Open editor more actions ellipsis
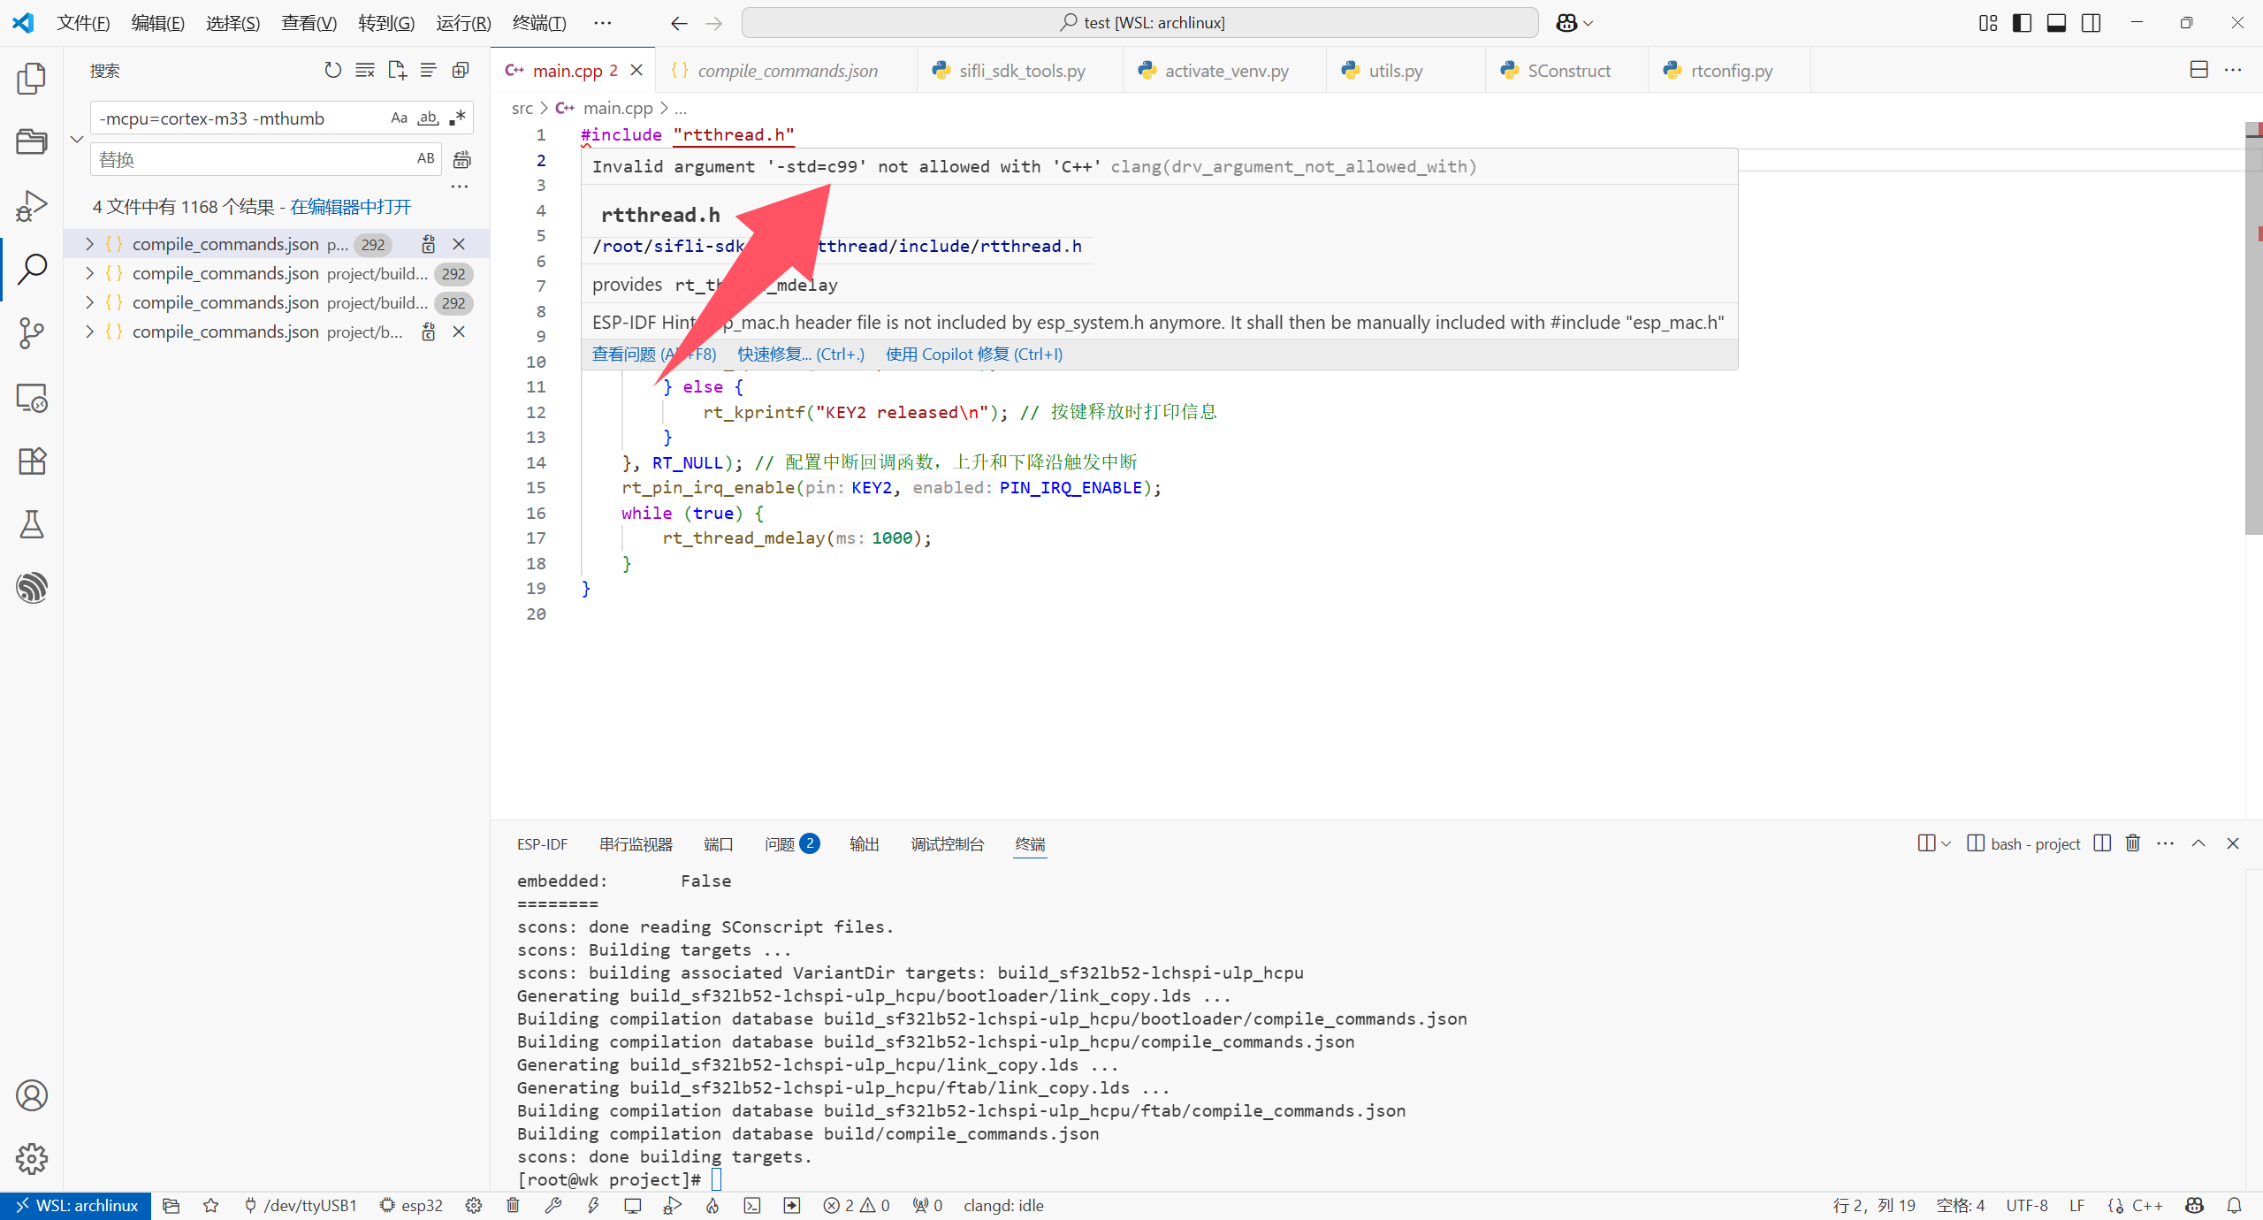The height and width of the screenshot is (1220, 2263). pyautogui.click(x=2233, y=70)
